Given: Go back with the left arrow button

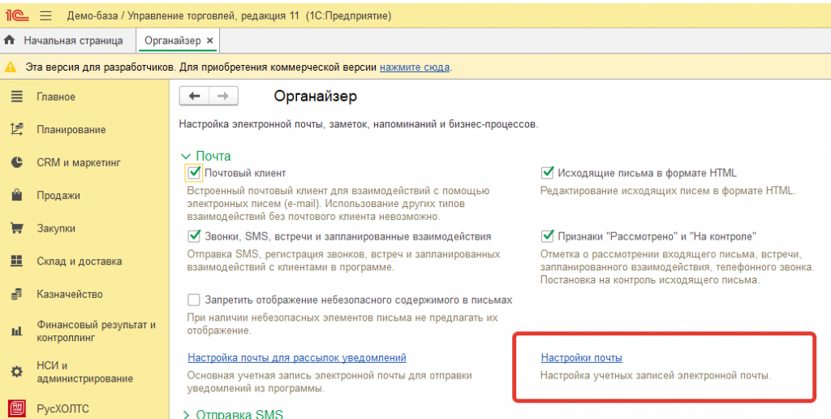Looking at the screenshot, I should tap(195, 96).
